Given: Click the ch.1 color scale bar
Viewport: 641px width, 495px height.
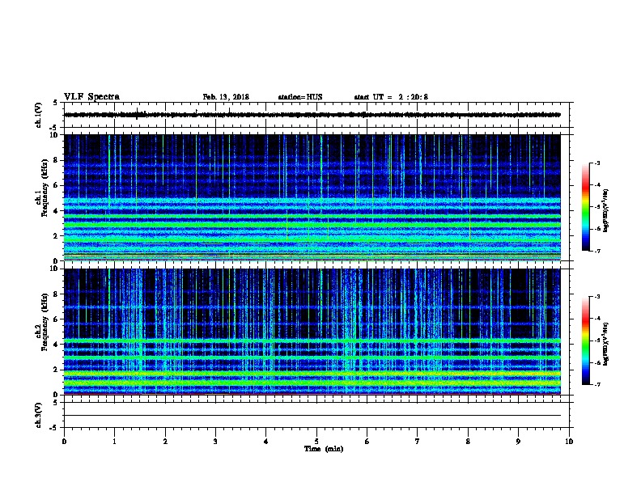Looking at the screenshot, I should pos(586,207).
